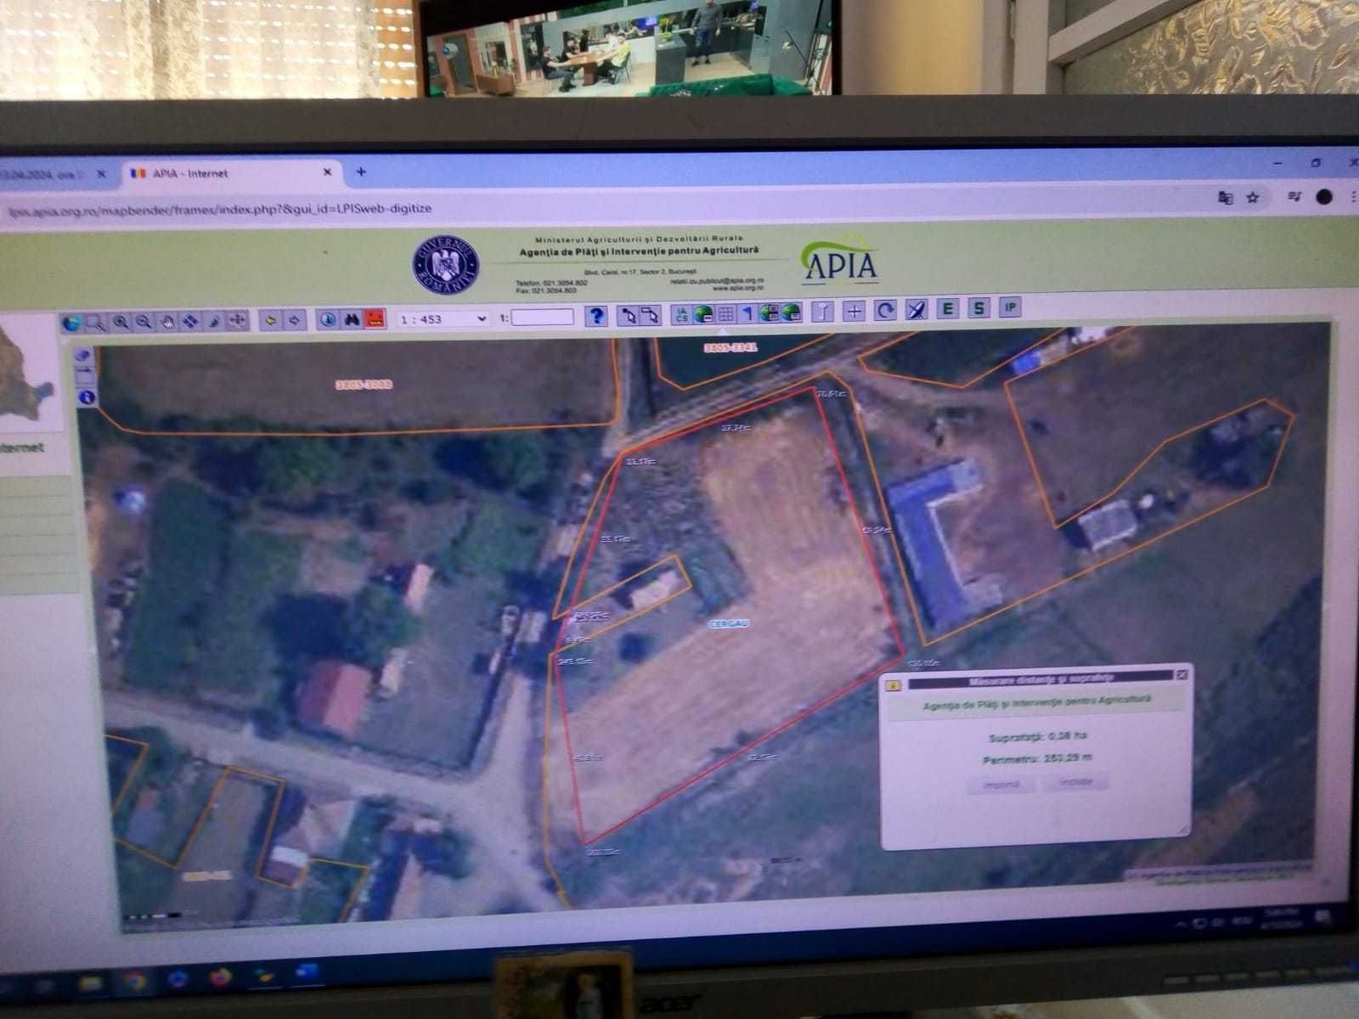Click the first polygon digitize pointer icon

[628, 315]
